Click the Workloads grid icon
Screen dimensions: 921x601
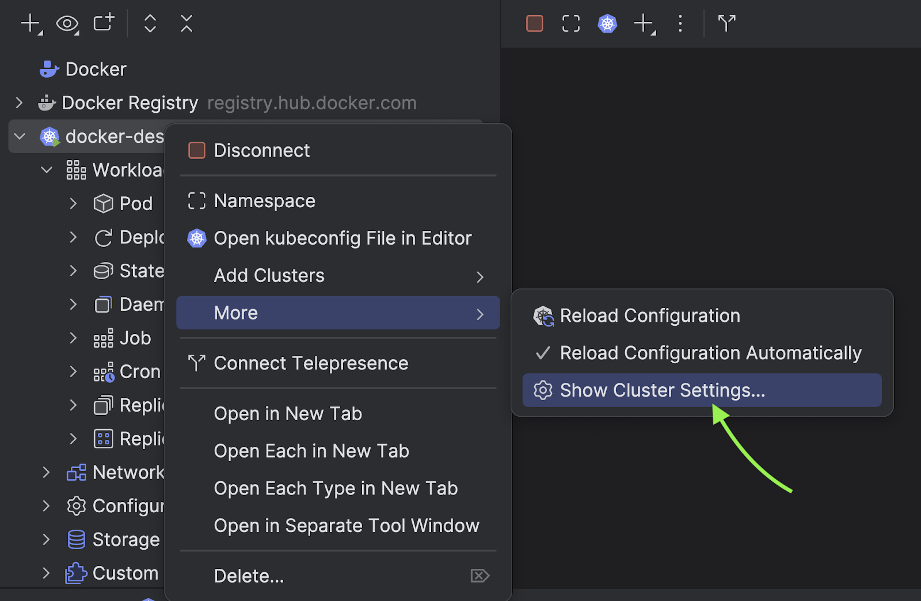(x=76, y=170)
